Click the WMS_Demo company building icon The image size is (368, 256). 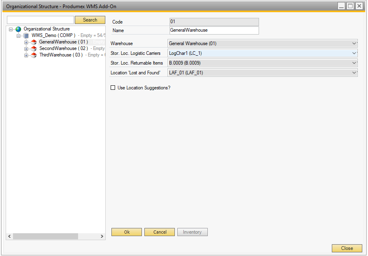coord(26,36)
